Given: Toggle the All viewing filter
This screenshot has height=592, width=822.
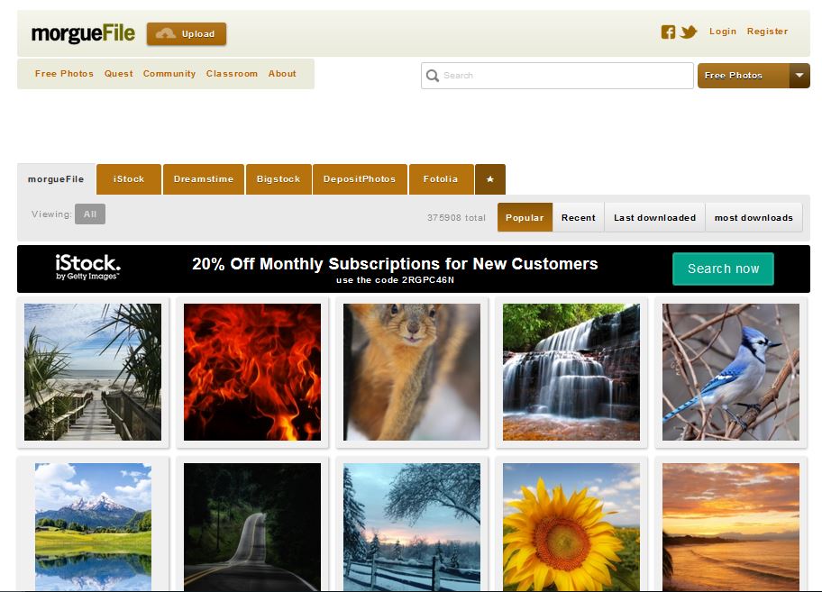Looking at the screenshot, I should click(90, 214).
